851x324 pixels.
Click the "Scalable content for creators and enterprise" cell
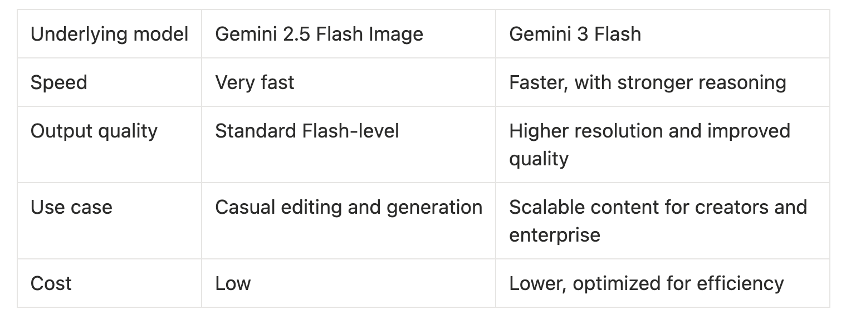click(x=658, y=220)
